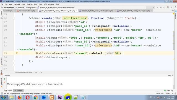This screenshot has width=177, height=100.
Task: Collapse fold marker at line 26
Action: 14,65
